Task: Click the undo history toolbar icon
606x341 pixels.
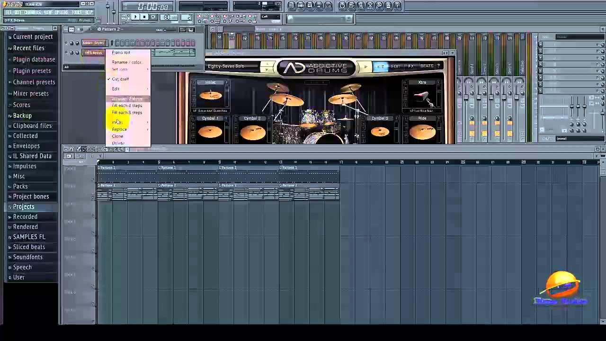Action: point(342,6)
